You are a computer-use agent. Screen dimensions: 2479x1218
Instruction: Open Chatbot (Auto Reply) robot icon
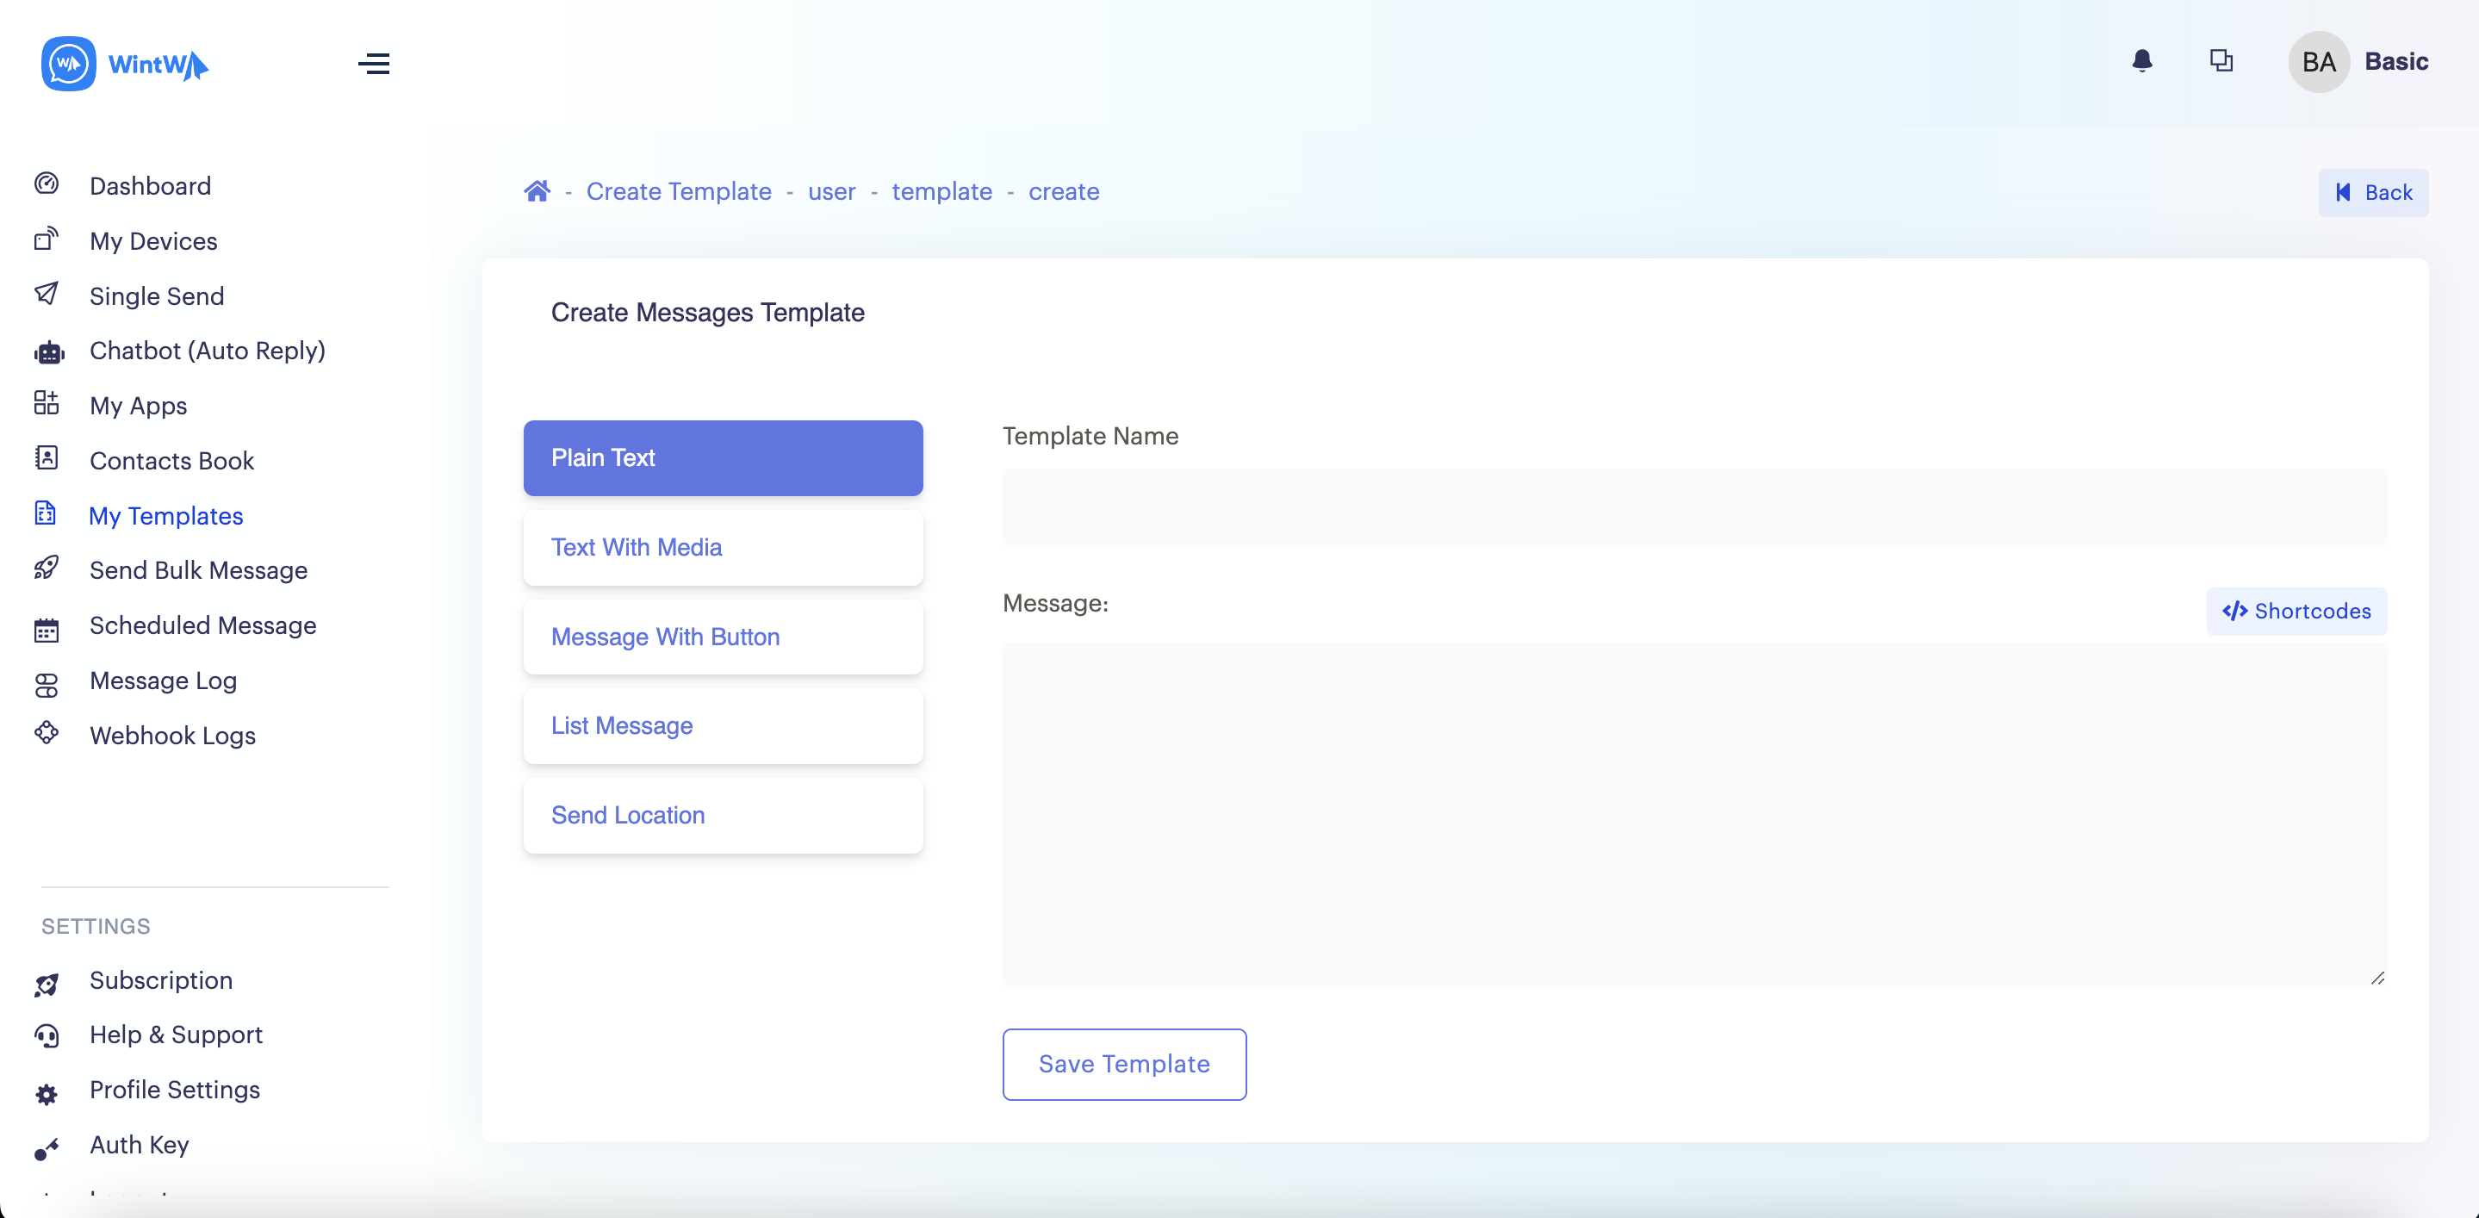48,352
